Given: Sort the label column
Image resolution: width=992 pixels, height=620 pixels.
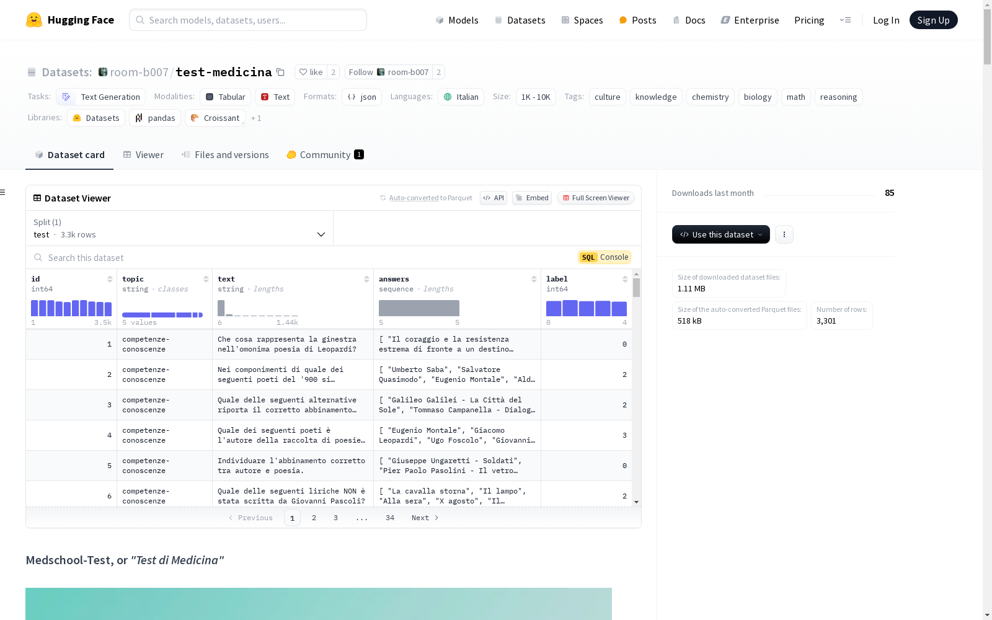Looking at the screenshot, I should [625, 279].
